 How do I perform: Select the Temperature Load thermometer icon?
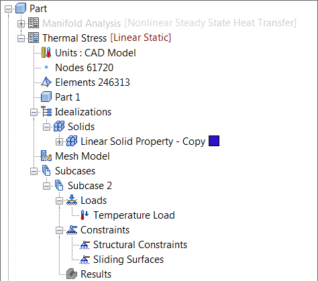coord(85,215)
